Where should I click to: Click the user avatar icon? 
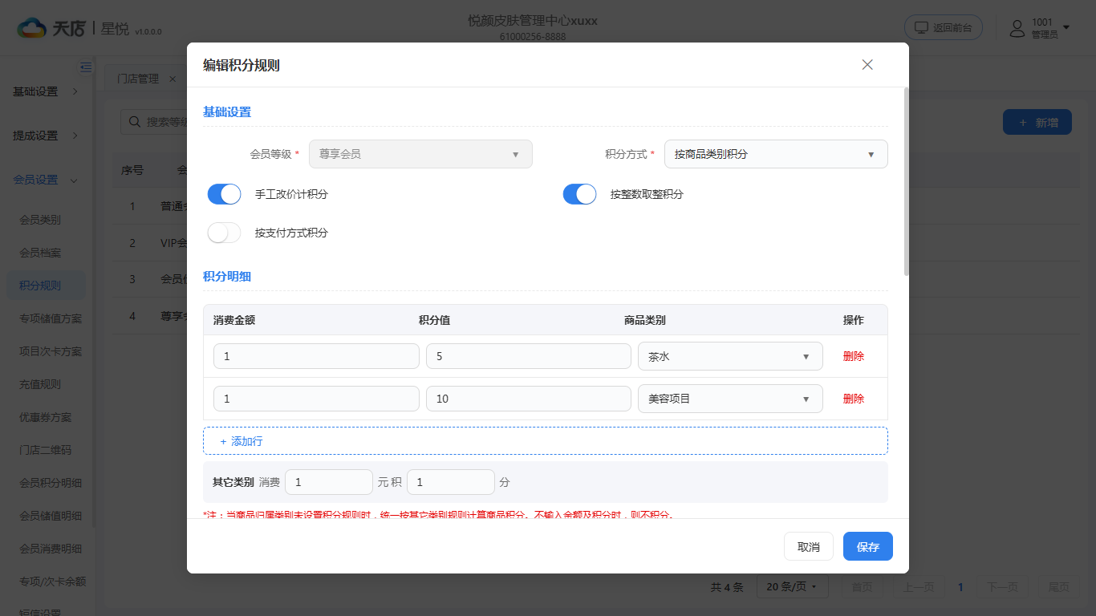(1017, 28)
